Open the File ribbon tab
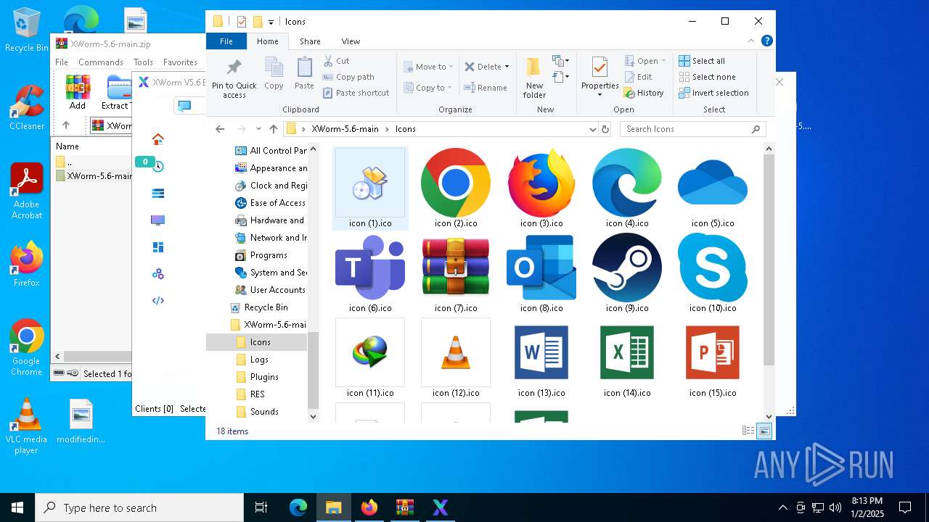 (x=226, y=41)
